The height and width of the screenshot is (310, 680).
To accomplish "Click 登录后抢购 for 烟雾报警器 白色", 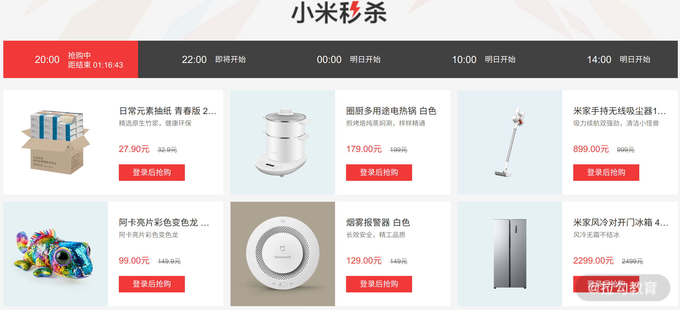I will [379, 284].
